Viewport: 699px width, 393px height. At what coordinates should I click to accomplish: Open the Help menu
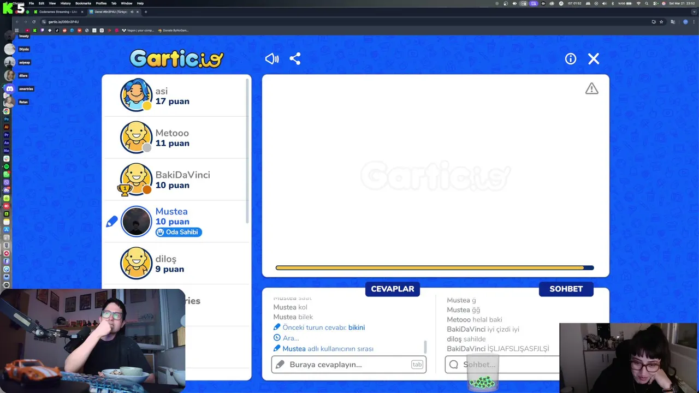140,3
